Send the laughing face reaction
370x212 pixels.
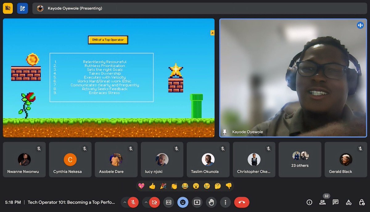[185, 186]
